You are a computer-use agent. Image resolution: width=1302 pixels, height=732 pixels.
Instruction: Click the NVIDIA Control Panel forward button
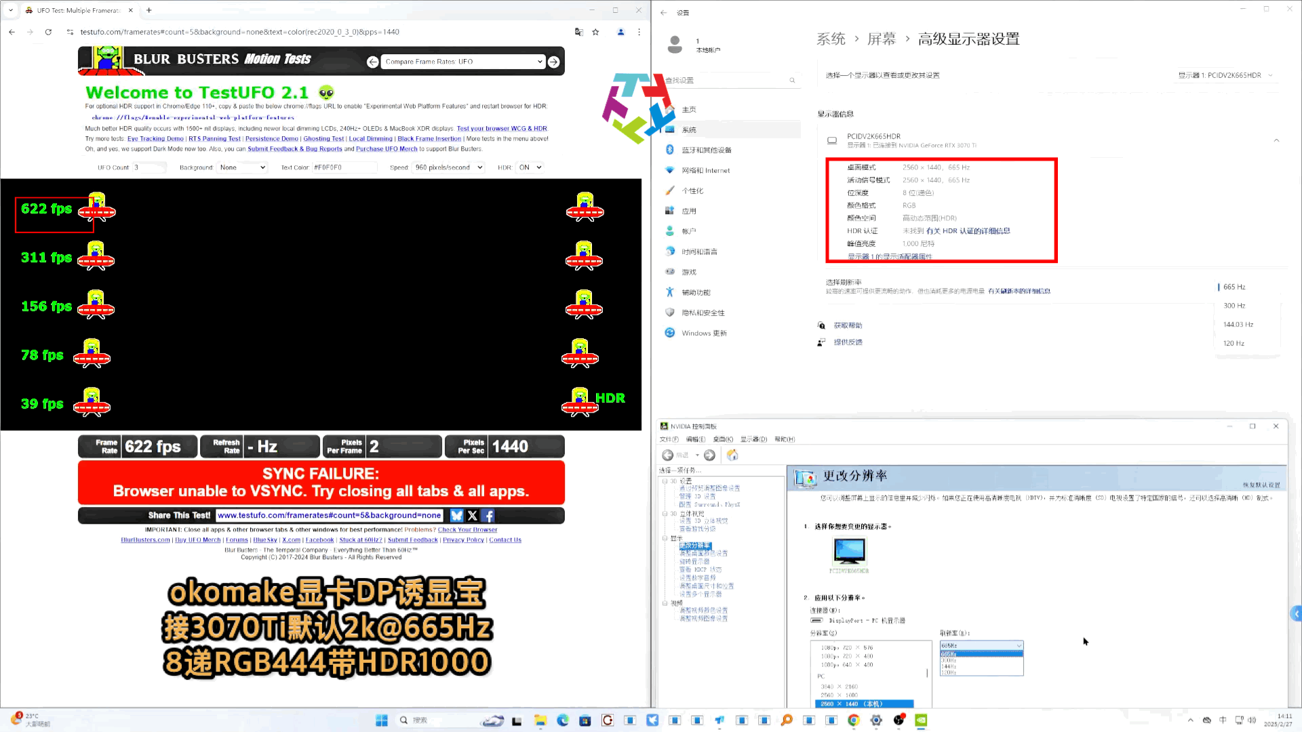click(x=709, y=455)
